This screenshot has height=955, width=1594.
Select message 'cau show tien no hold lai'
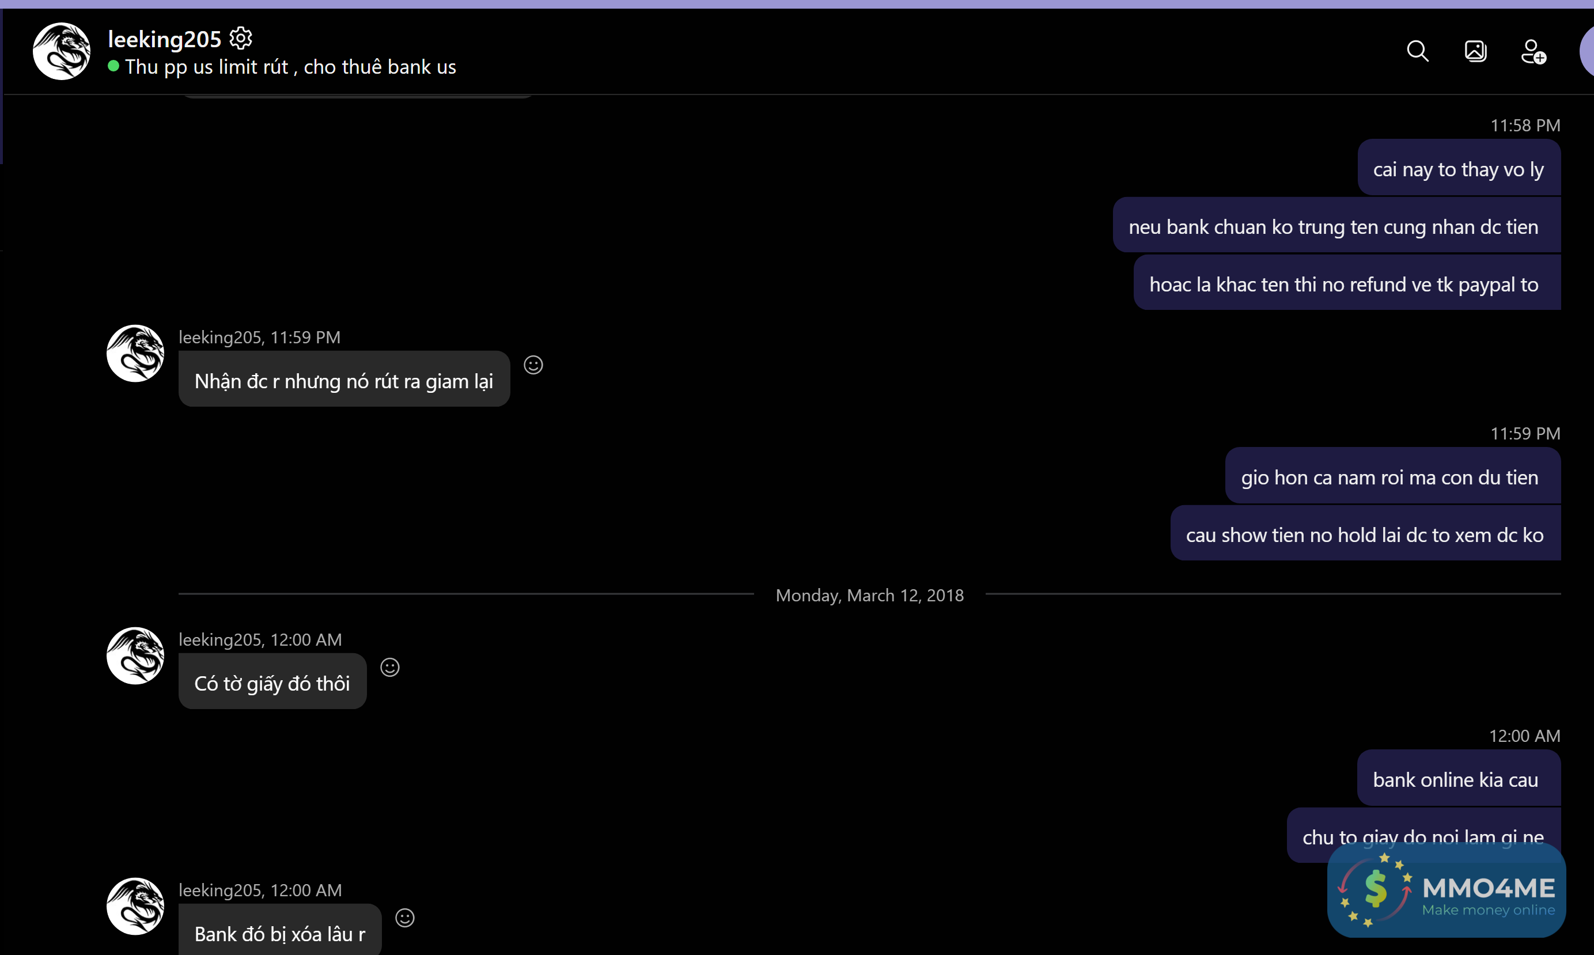1364,535
